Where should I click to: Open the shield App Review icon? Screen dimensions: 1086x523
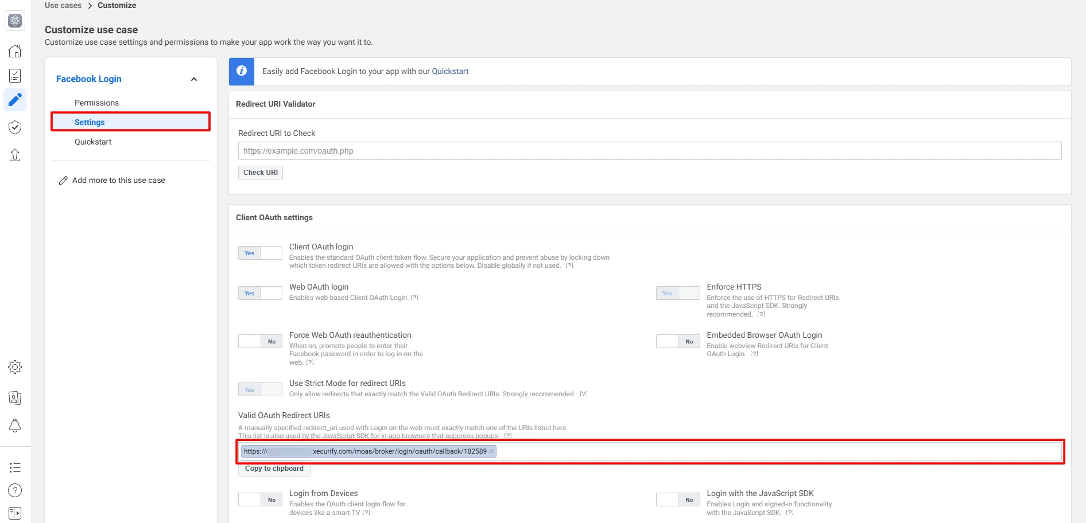(x=15, y=127)
